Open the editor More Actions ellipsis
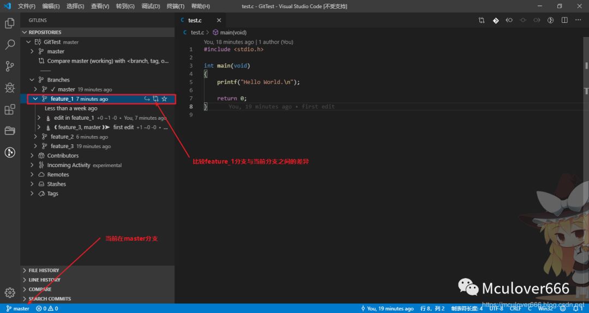This screenshot has height=313, width=589. (x=578, y=20)
